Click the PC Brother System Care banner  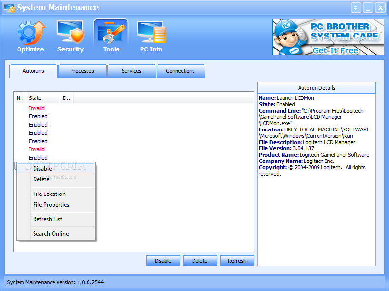(328, 37)
